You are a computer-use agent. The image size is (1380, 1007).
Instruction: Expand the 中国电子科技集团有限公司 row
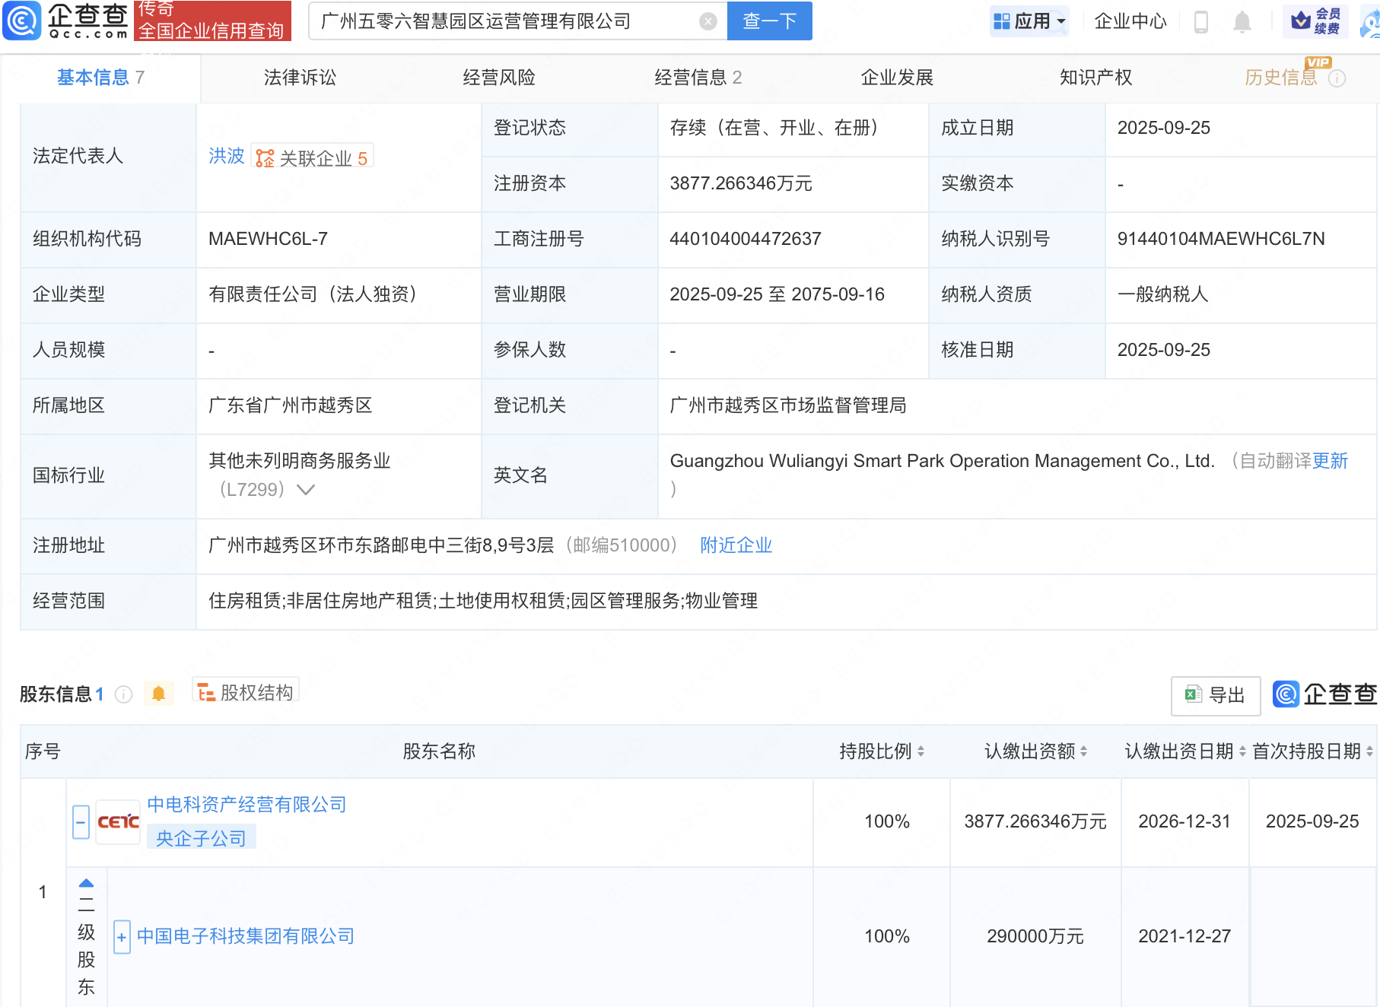coord(122,937)
